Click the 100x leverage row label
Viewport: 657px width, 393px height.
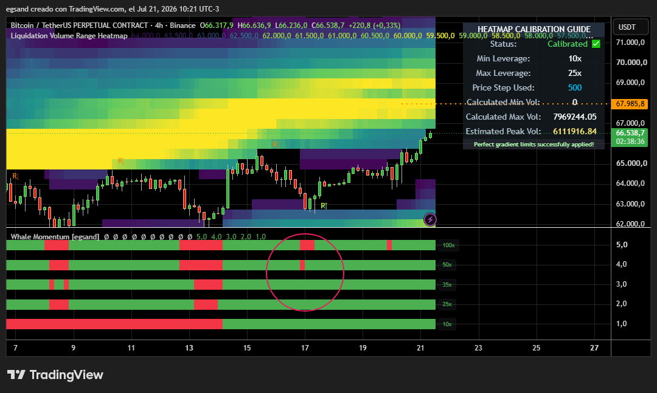click(448, 245)
